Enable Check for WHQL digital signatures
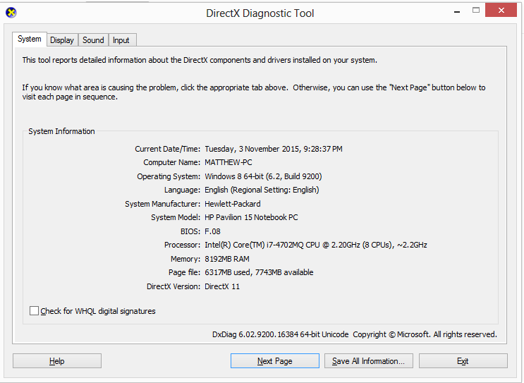 coord(34,311)
